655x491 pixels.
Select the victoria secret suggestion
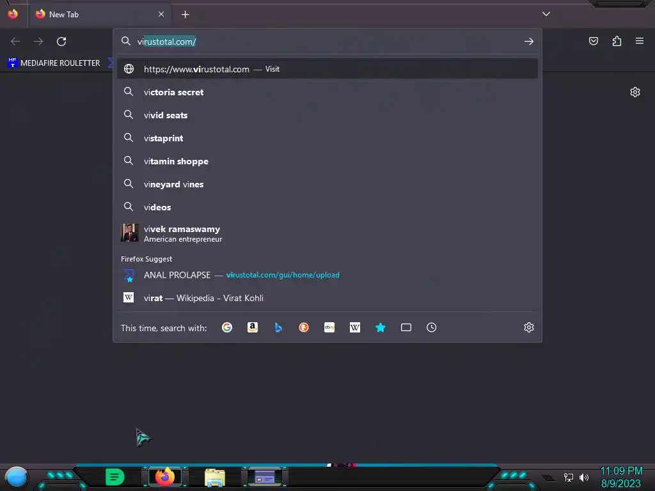pos(327,92)
